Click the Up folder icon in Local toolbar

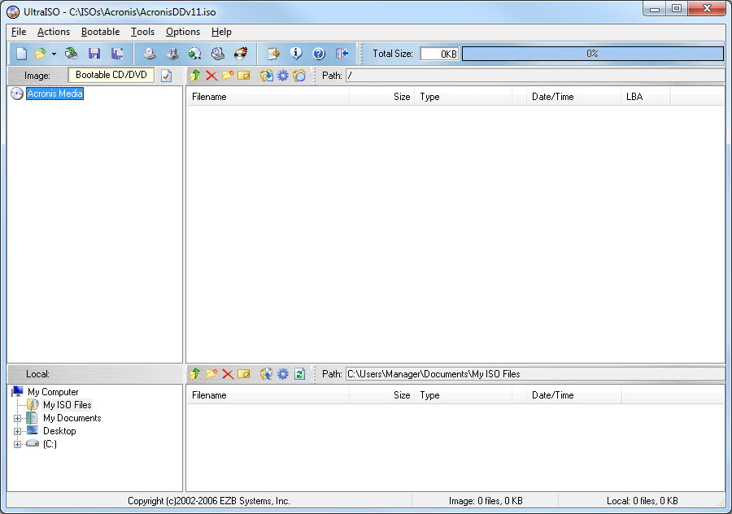(x=195, y=374)
